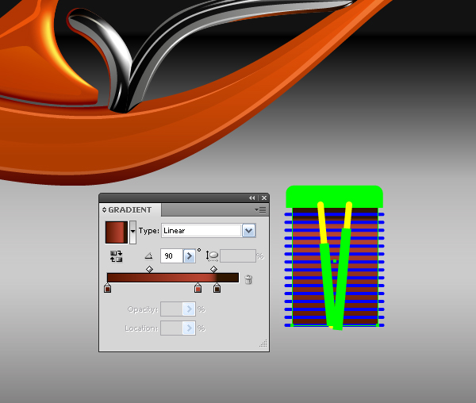Select the left midpoint diamond on gradient slider
This screenshot has width=476, height=403.
(x=149, y=269)
